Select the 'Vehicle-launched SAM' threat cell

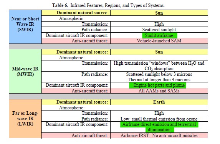(x=159, y=41)
